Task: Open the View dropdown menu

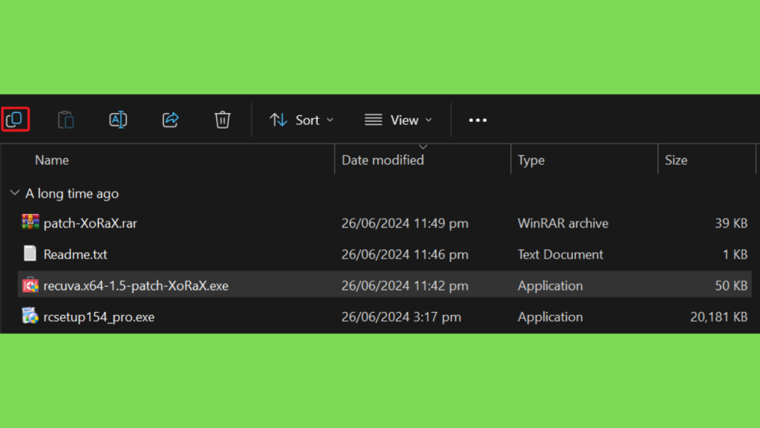Action: click(x=398, y=120)
